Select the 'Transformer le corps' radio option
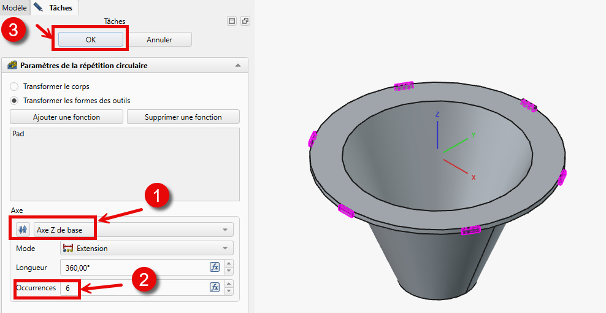 tap(15, 87)
